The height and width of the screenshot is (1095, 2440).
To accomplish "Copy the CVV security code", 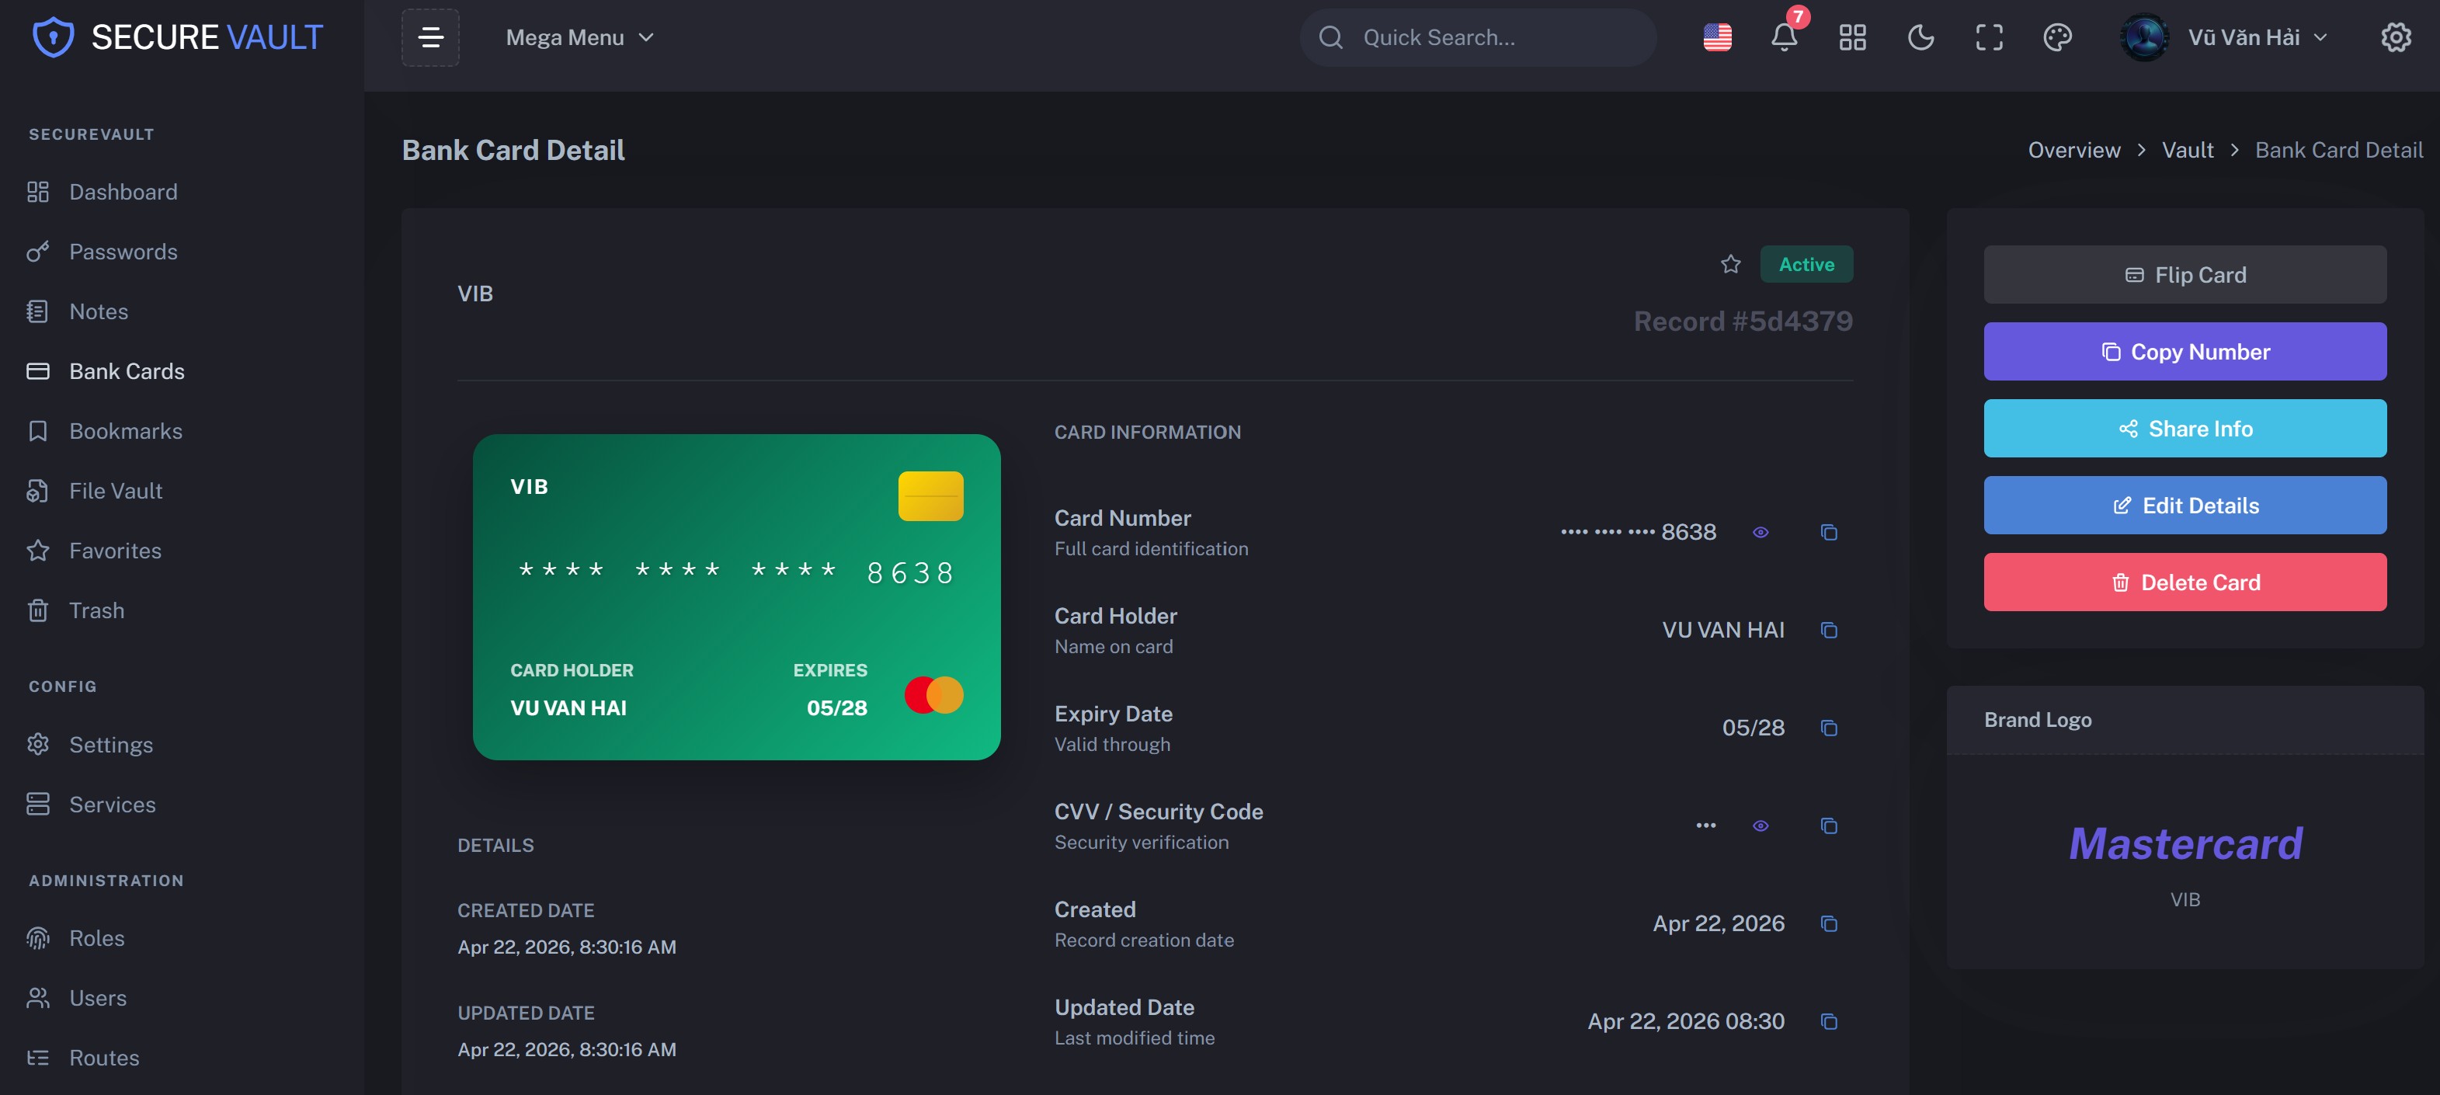I will [1828, 826].
